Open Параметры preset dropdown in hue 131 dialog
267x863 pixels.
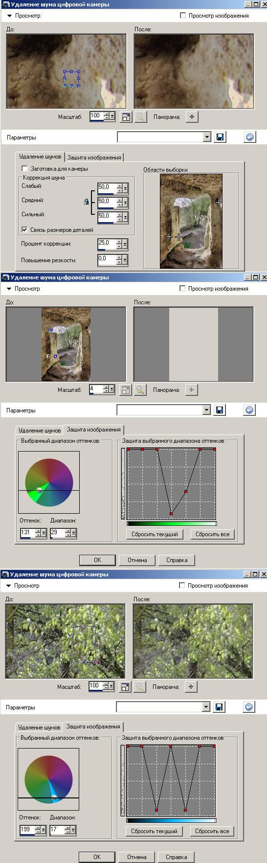point(206,410)
